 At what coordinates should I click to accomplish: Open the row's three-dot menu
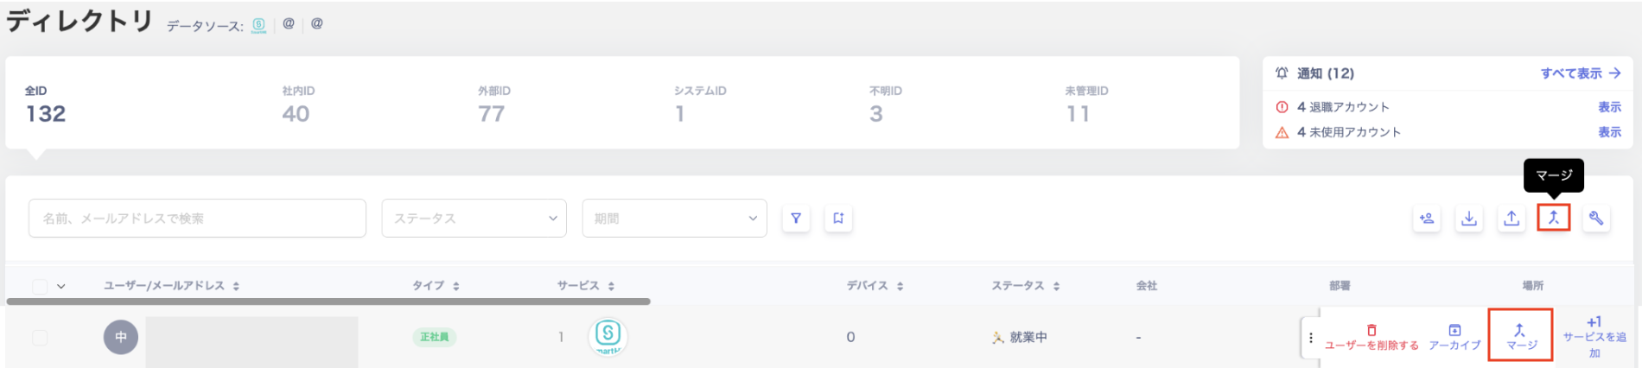[x=1311, y=338]
